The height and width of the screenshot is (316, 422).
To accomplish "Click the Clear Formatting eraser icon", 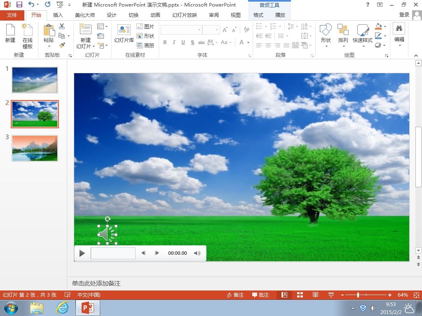I will click(246, 29).
